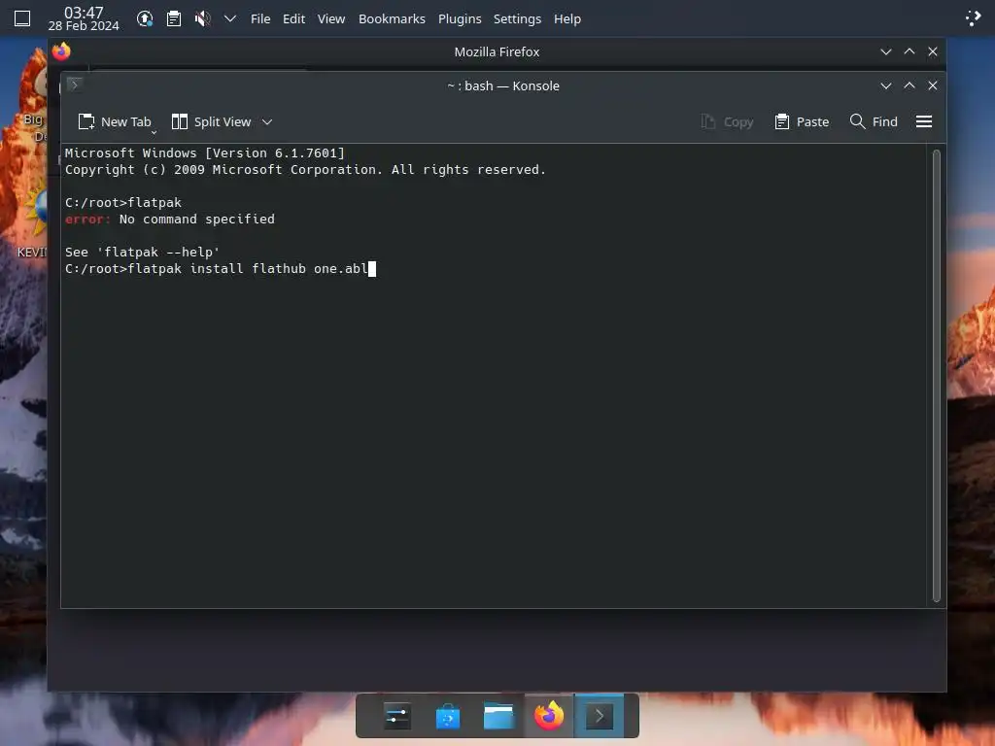995x746 pixels.
Task: Click the Konsole vertical scrollbar
Action: [936, 376]
